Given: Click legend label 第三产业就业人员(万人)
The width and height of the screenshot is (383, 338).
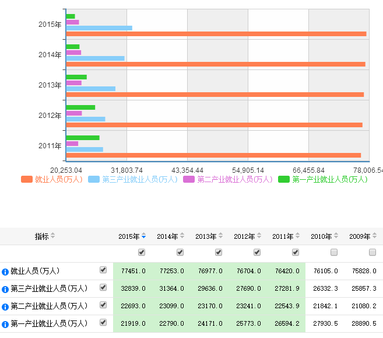Looking at the screenshot, I should pyautogui.click(x=140, y=179).
